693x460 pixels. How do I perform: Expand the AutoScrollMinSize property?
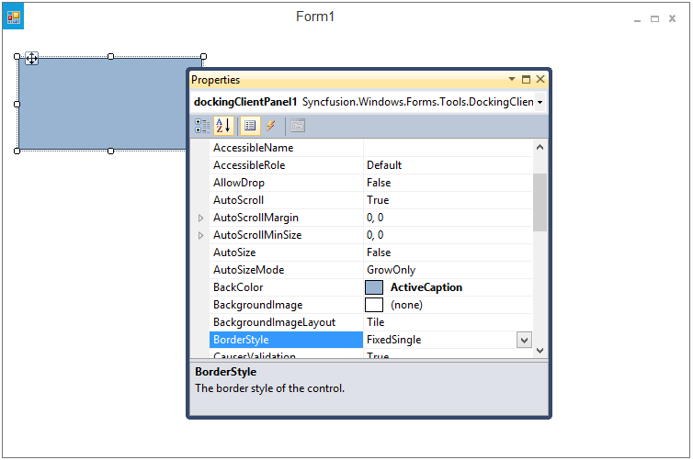coord(201,235)
